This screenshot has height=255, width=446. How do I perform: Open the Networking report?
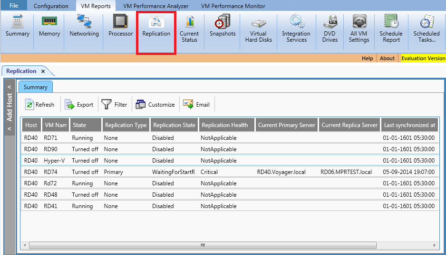(x=84, y=26)
